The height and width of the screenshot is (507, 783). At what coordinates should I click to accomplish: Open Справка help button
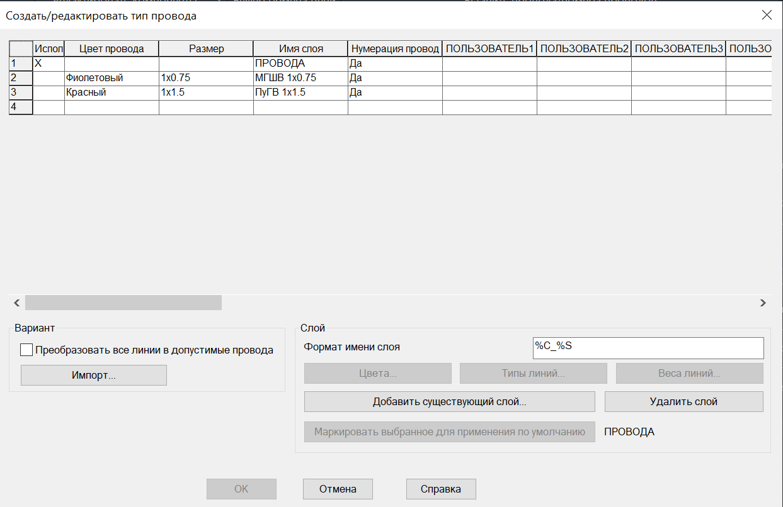coord(441,489)
